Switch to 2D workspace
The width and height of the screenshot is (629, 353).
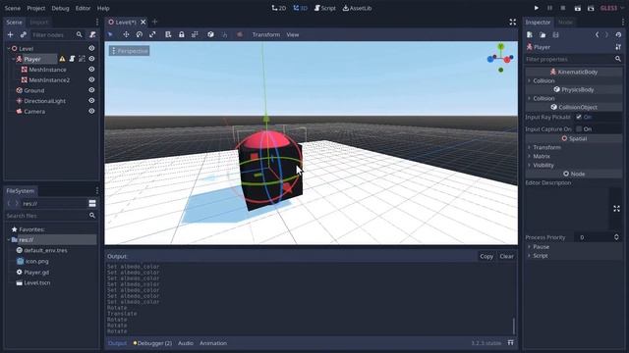[x=279, y=8]
